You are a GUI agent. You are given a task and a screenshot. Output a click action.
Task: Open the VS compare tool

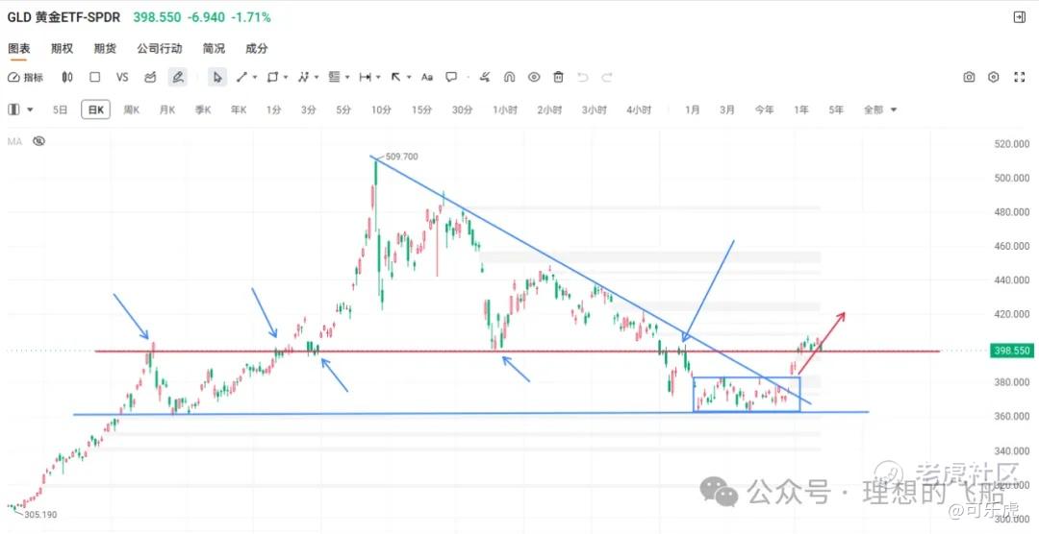click(122, 78)
